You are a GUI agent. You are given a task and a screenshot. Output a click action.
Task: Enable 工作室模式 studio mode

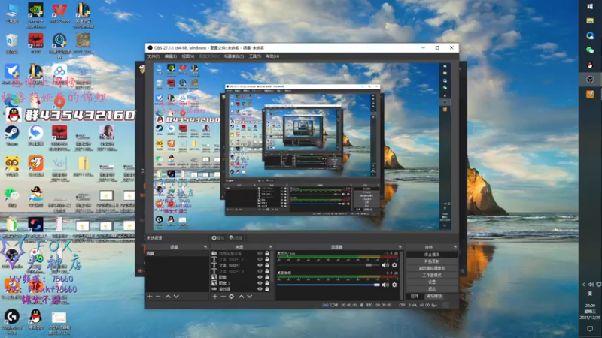tap(432, 275)
